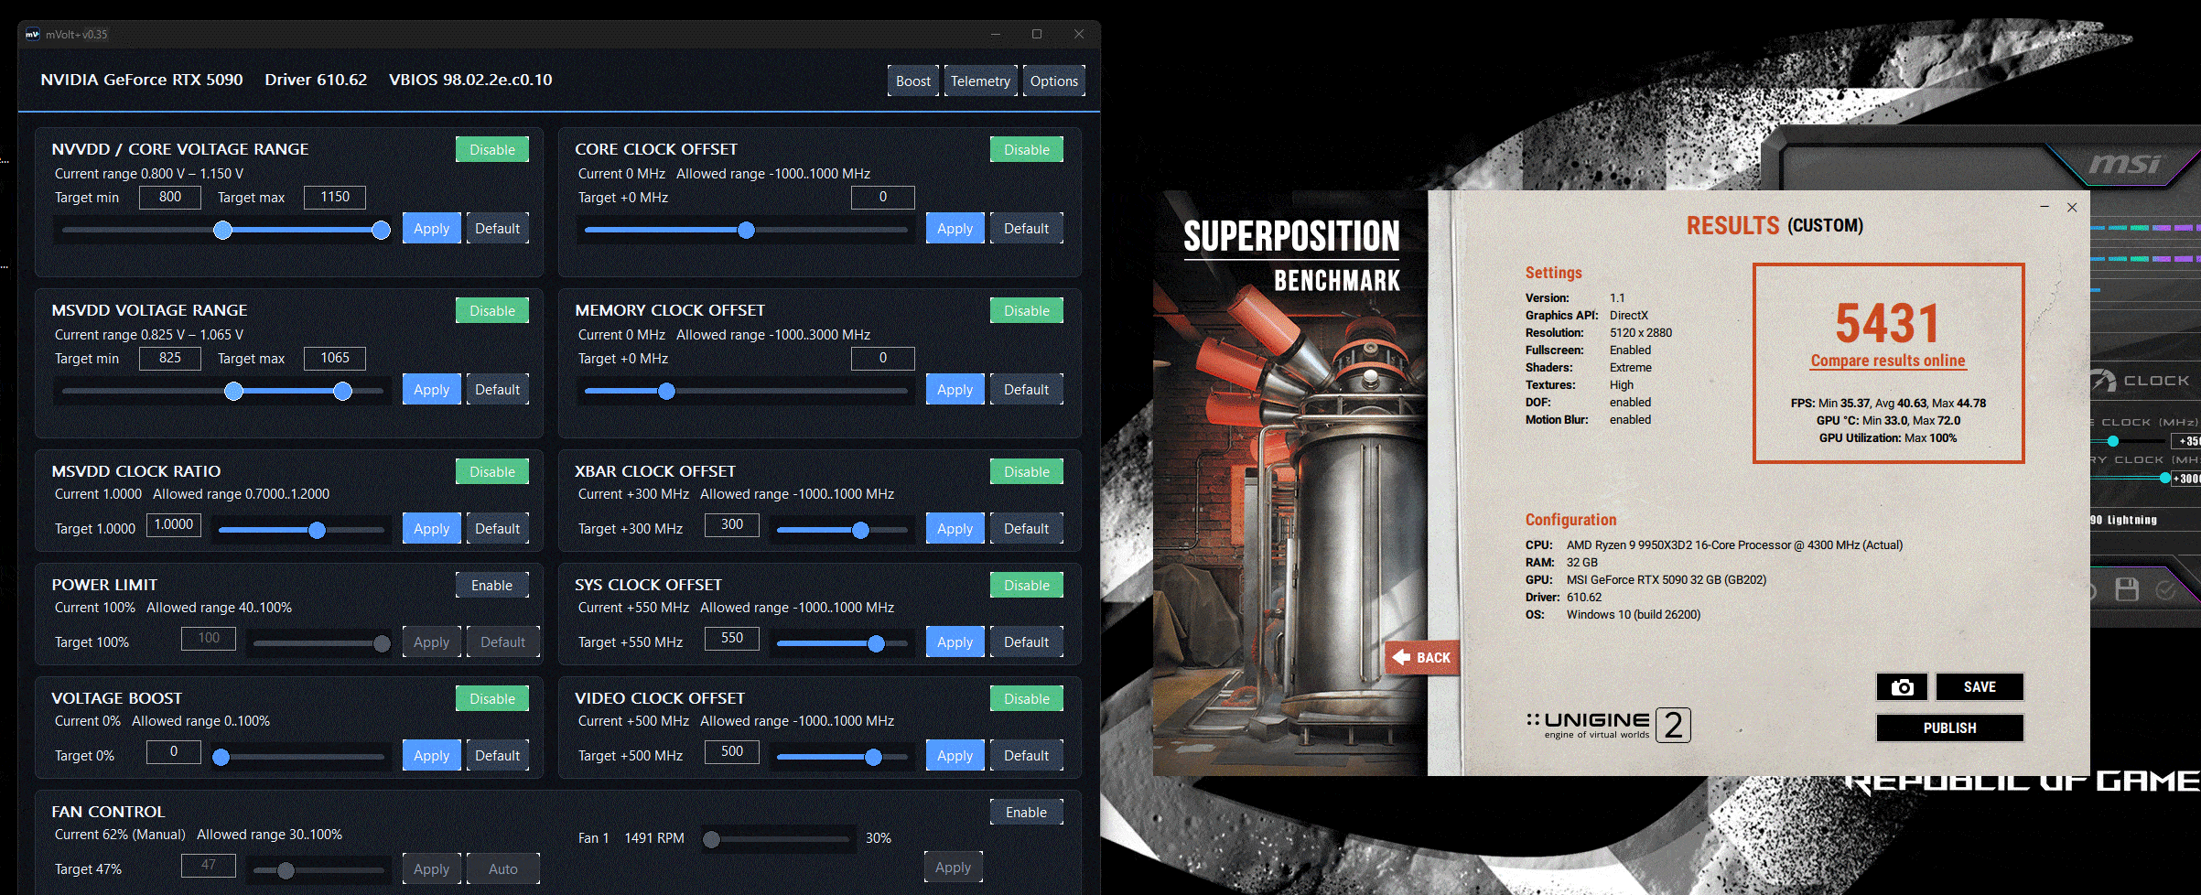The width and height of the screenshot is (2201, 895).
Task: Click the camera screenshot icon in Superposition
Action: pos(1902,687)
